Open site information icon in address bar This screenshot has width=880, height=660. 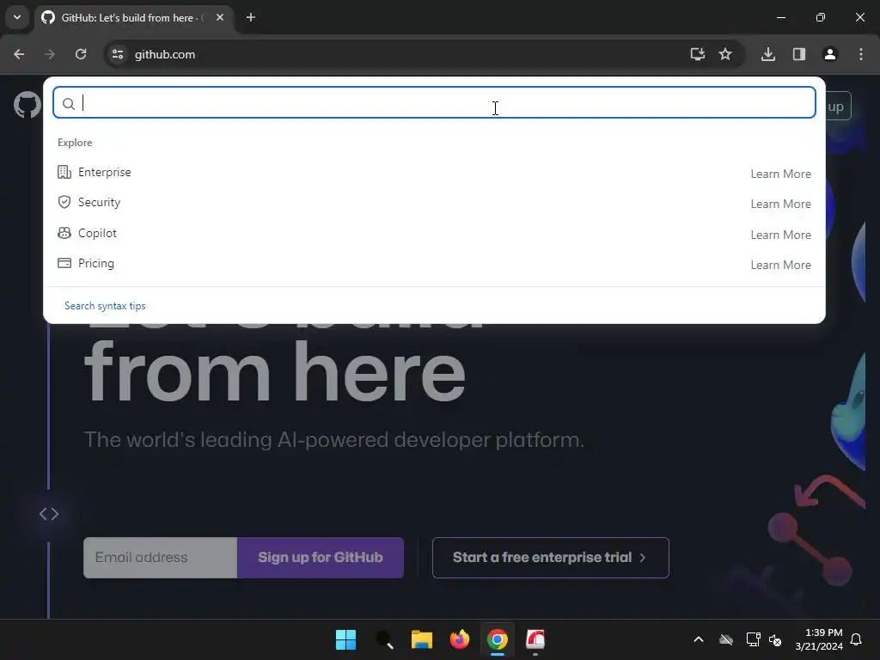point(117,54)
